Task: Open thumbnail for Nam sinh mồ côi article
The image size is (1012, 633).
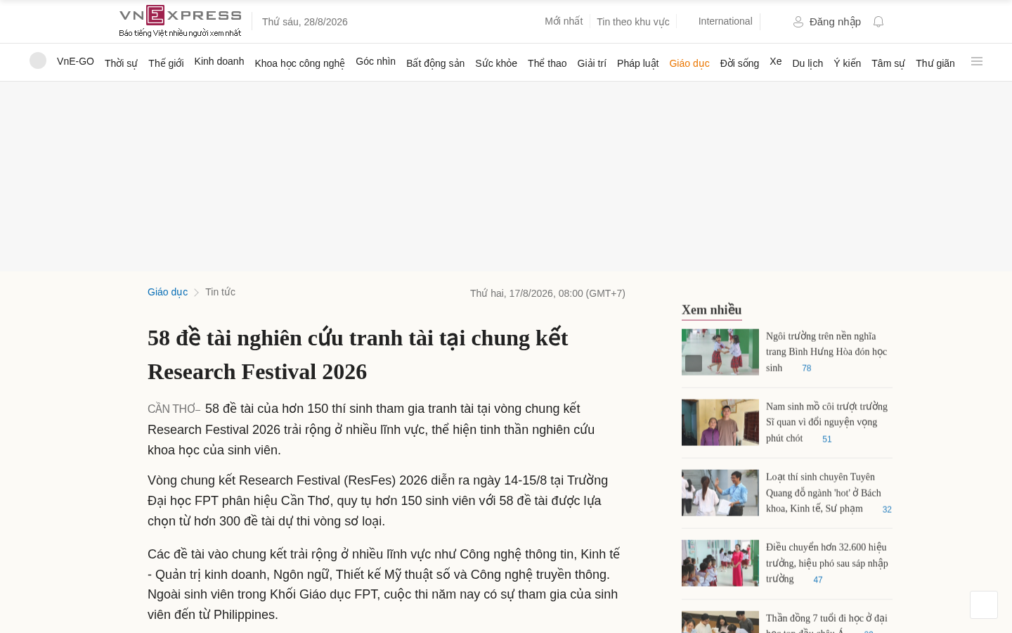Action: [720, 422]
